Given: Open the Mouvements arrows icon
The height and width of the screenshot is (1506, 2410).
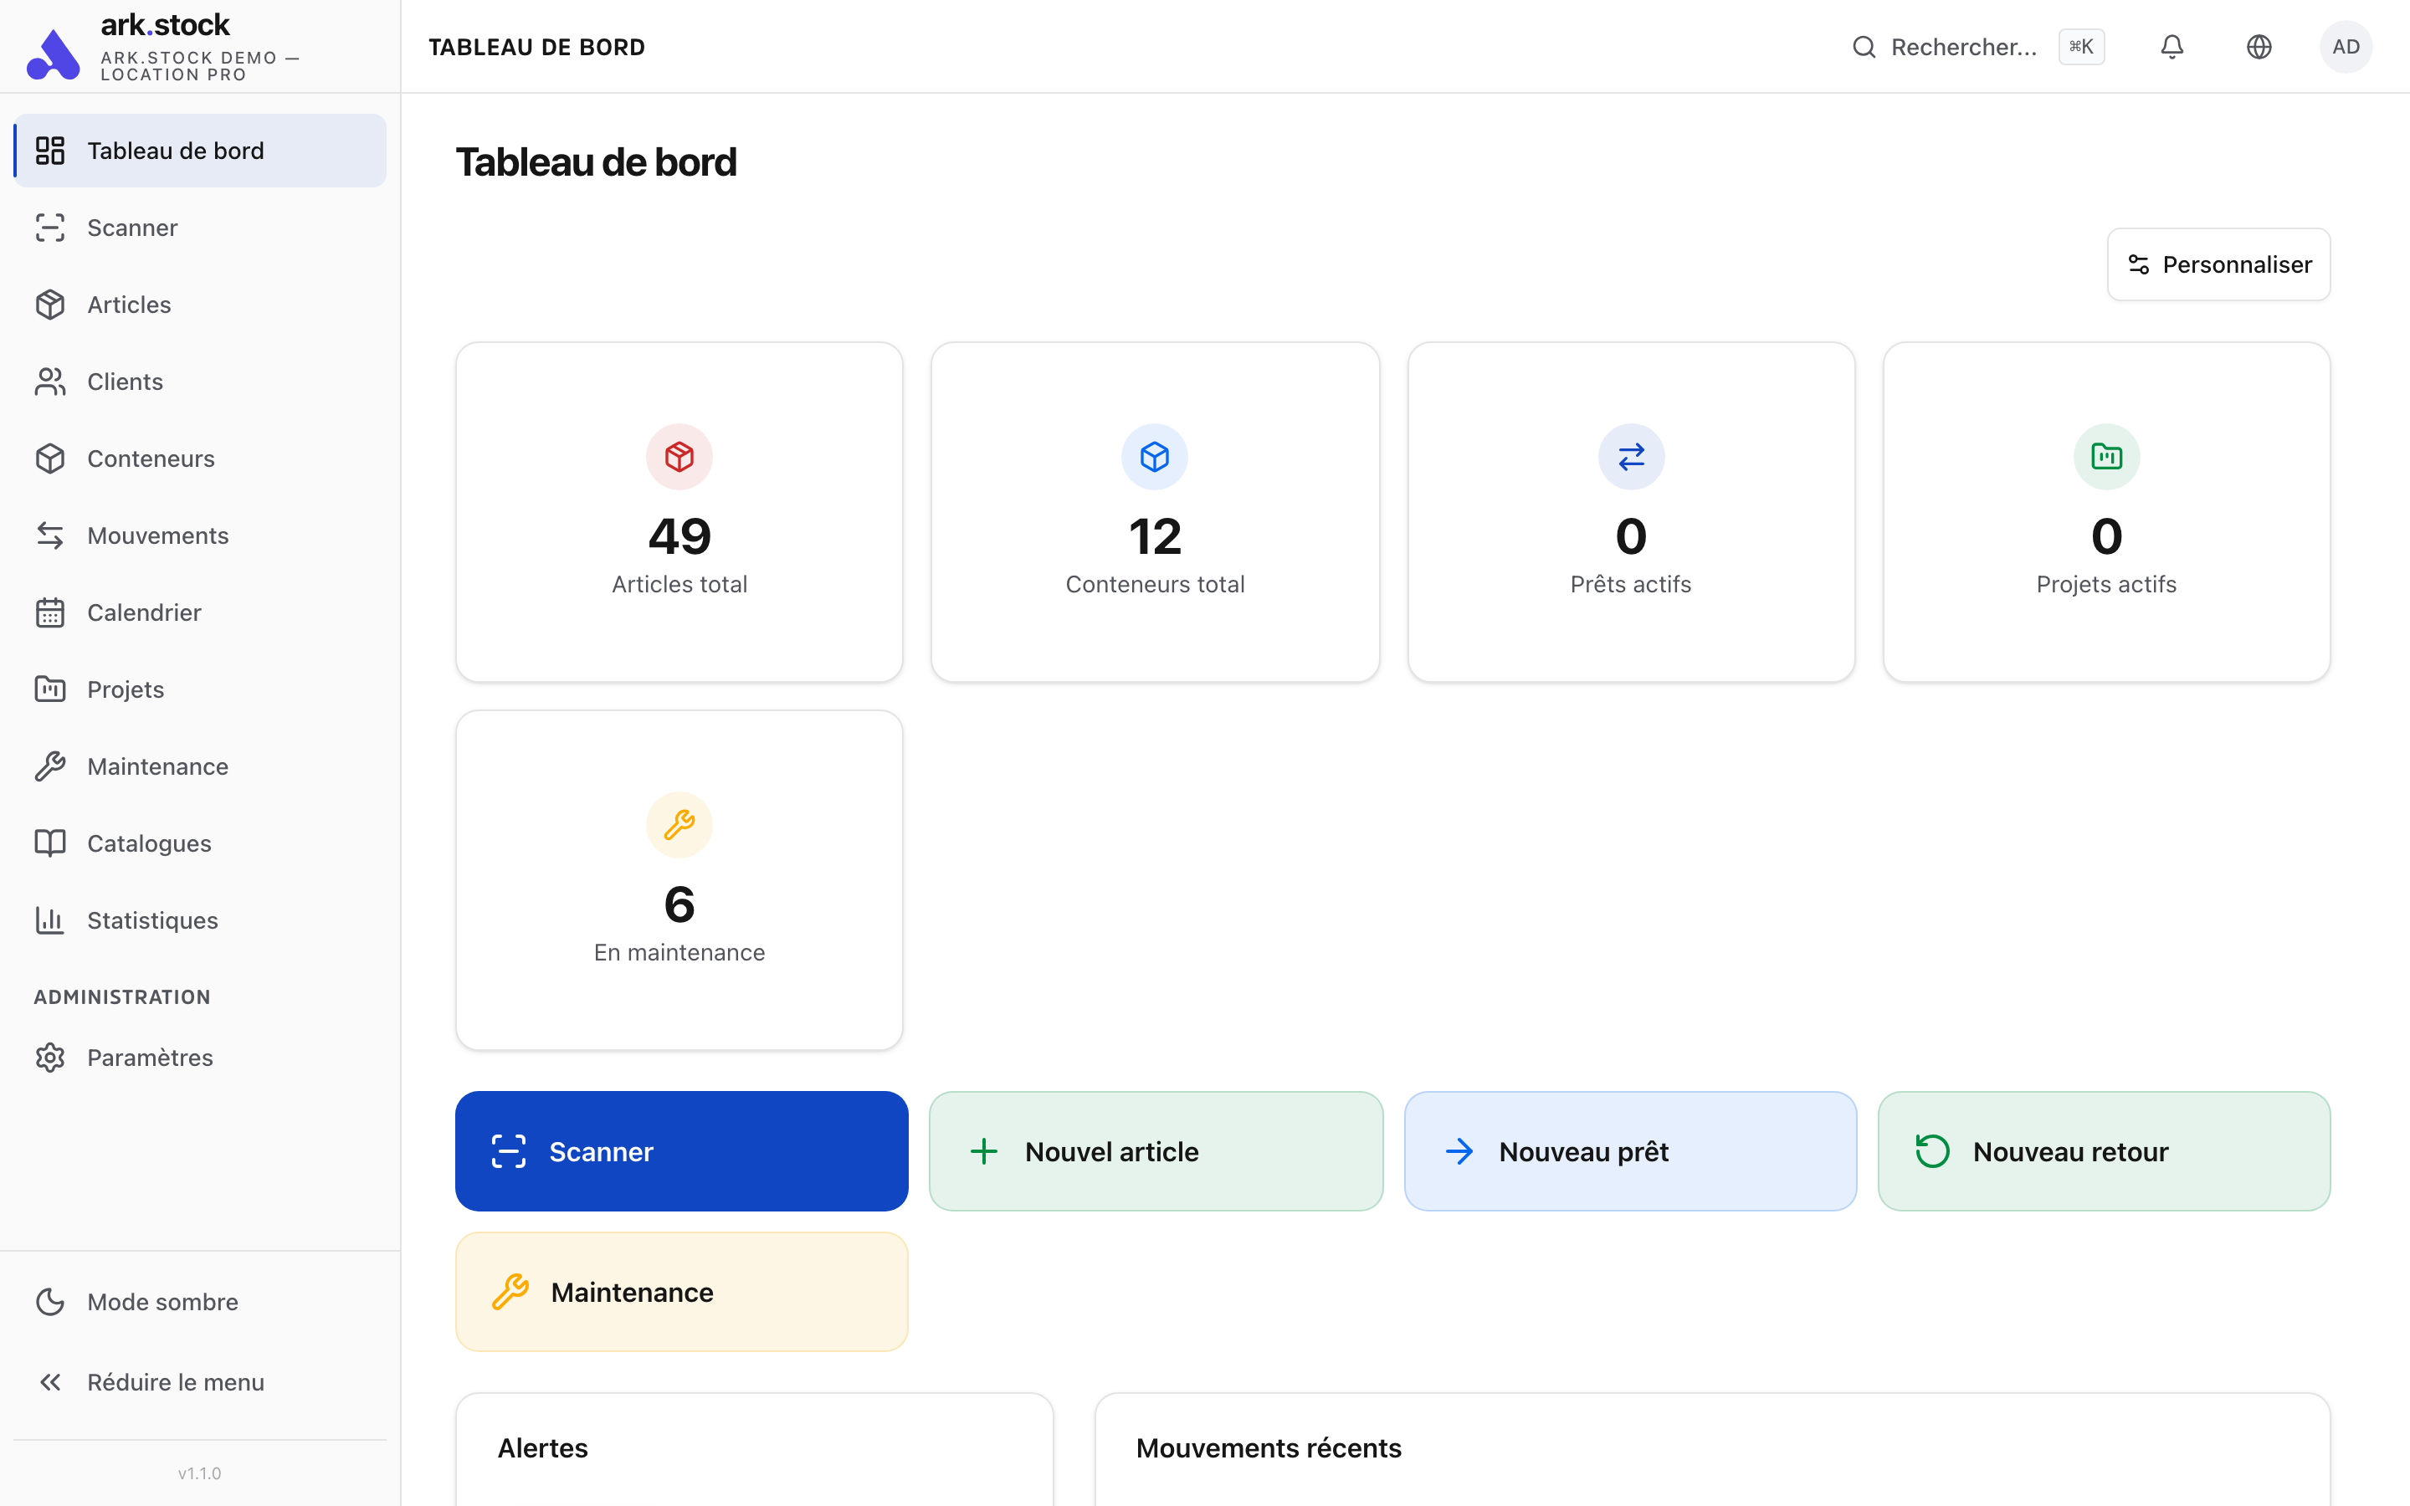Looking at the screenshot, I should click(51, 535).
